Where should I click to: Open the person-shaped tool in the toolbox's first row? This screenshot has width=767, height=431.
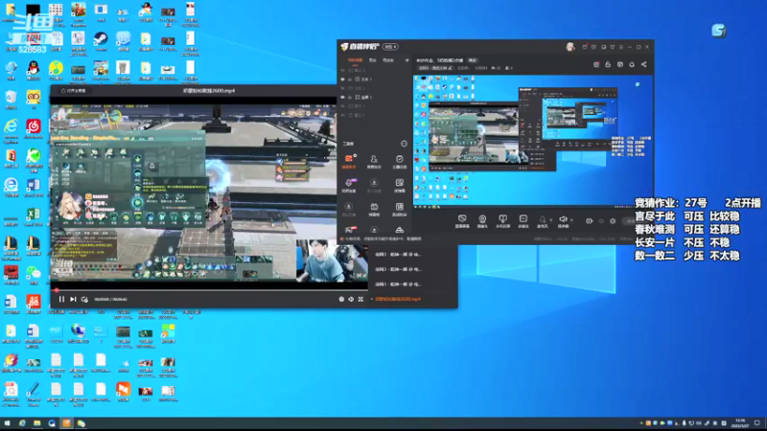pyautogui.click(x=374, y=161)
